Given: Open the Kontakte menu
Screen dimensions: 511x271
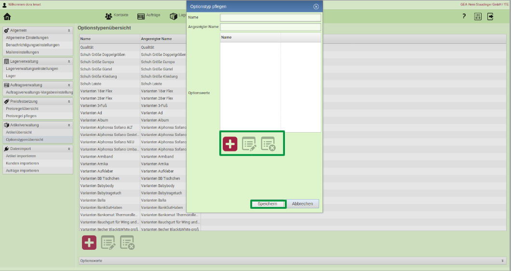Looking at the screenshot, I should (117, 15).
